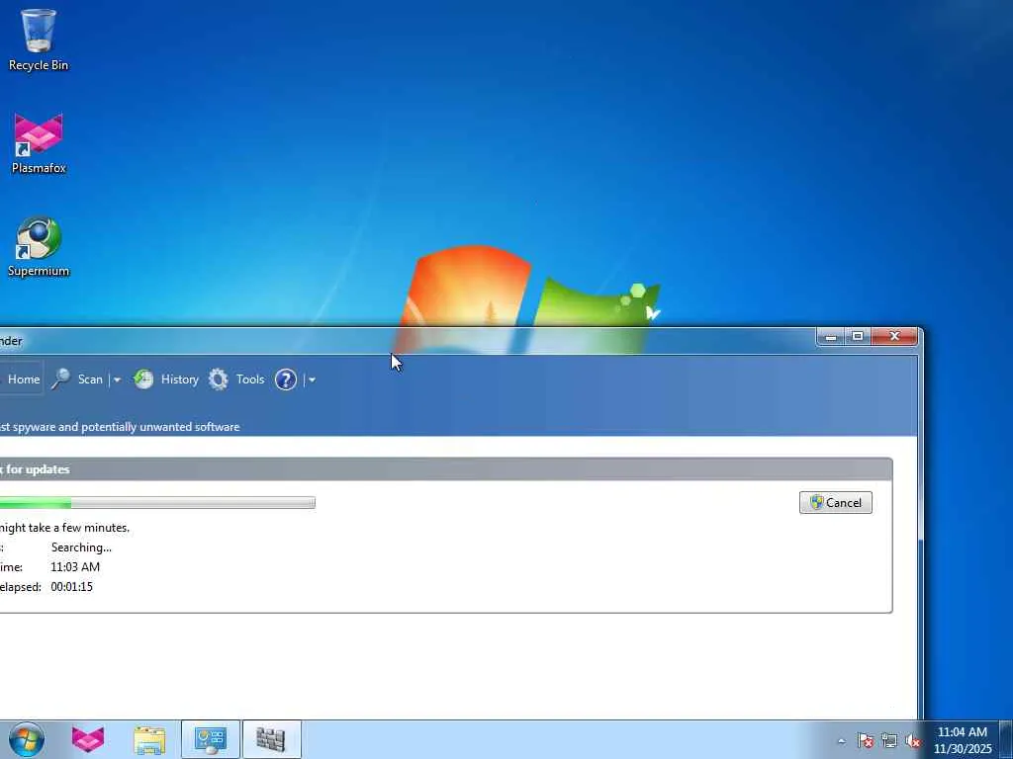
Task: Show hidden tray icons arrow
Action: click(841, 741)
